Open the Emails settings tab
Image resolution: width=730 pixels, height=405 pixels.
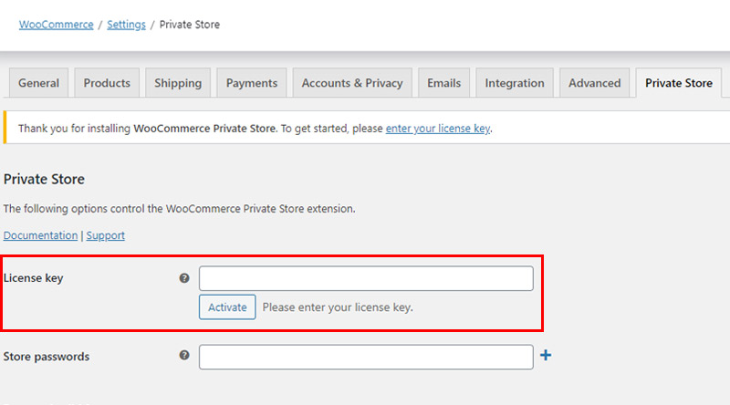[x=443, y=83]
